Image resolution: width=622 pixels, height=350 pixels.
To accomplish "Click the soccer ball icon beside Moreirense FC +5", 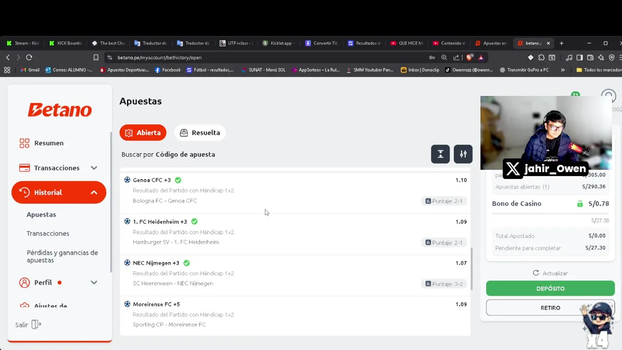I will point(127,304).
